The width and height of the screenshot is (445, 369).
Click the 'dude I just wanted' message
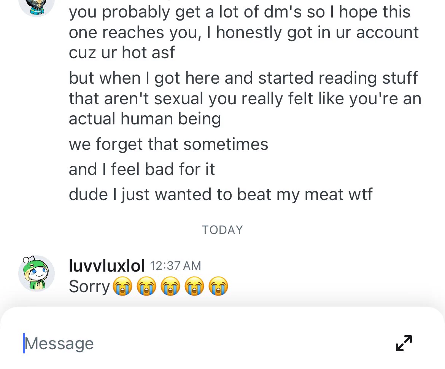tap(221, 194)
